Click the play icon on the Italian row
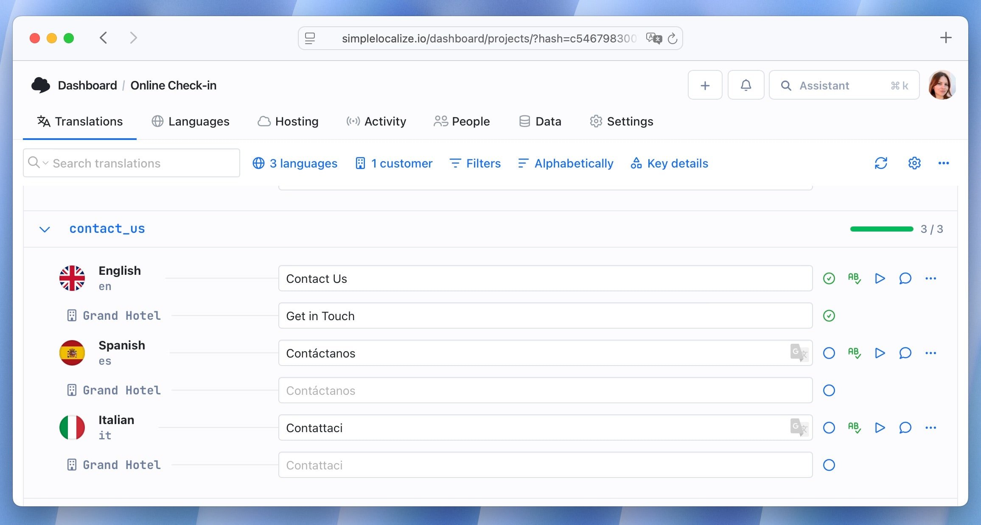 point(880,428)
